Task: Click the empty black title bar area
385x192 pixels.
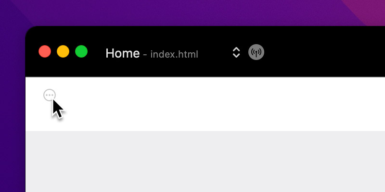Action: pos(324,51)
